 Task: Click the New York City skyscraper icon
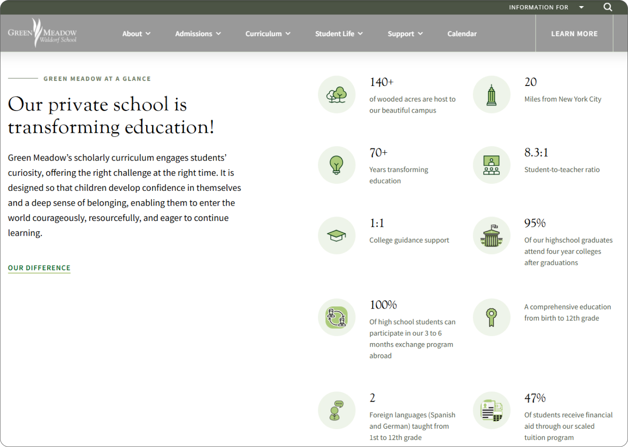click(491, 95)
